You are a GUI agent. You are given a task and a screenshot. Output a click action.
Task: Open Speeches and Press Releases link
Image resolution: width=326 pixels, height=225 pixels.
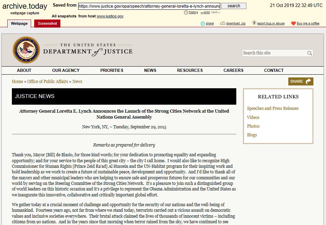click(273, 108)
